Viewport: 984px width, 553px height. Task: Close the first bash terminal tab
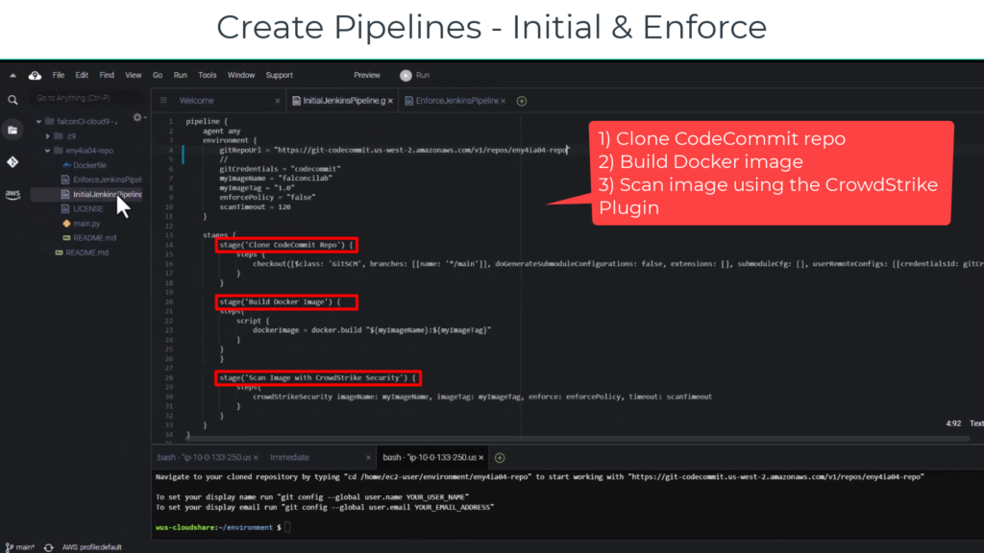(x=256, y=458)
